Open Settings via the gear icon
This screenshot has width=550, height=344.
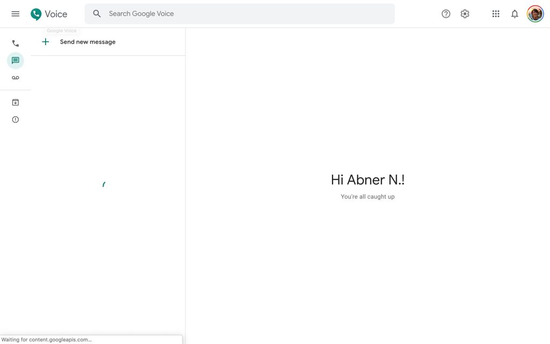(465, 14)
